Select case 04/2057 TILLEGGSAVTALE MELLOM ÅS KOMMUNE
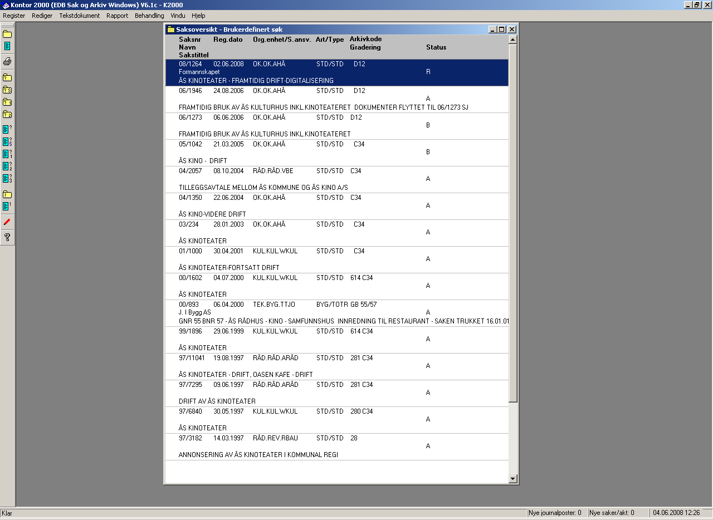Screen dimensions: 713x520 point(337,179)
